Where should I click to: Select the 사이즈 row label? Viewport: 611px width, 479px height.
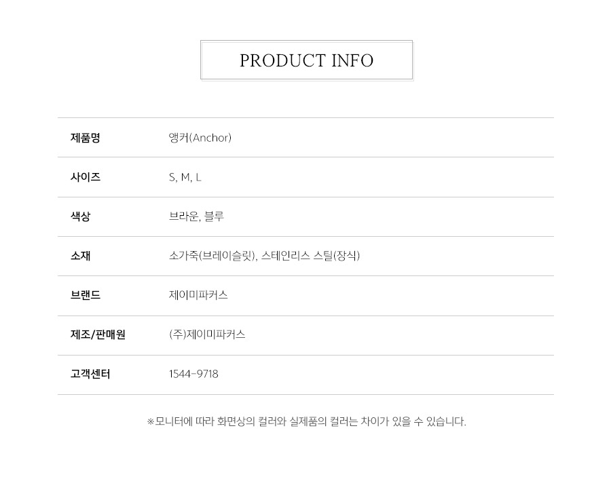[x=86, y=177]
